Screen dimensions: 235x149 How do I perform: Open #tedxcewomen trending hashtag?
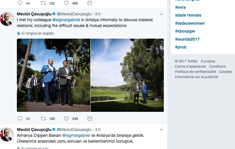[190, 23]
